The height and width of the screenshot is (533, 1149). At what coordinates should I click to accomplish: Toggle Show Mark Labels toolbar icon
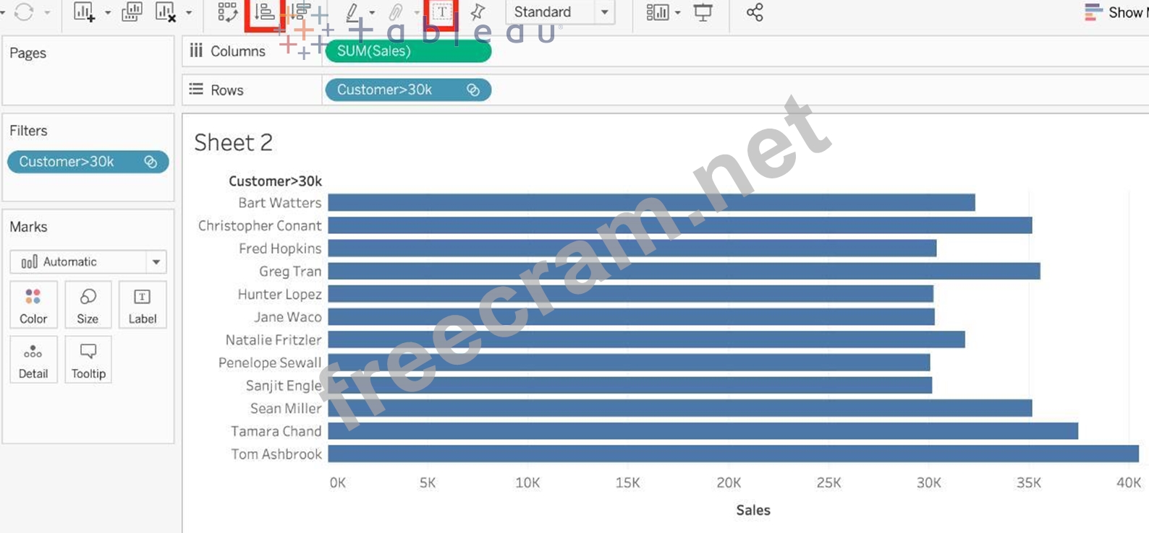(441, 12)
